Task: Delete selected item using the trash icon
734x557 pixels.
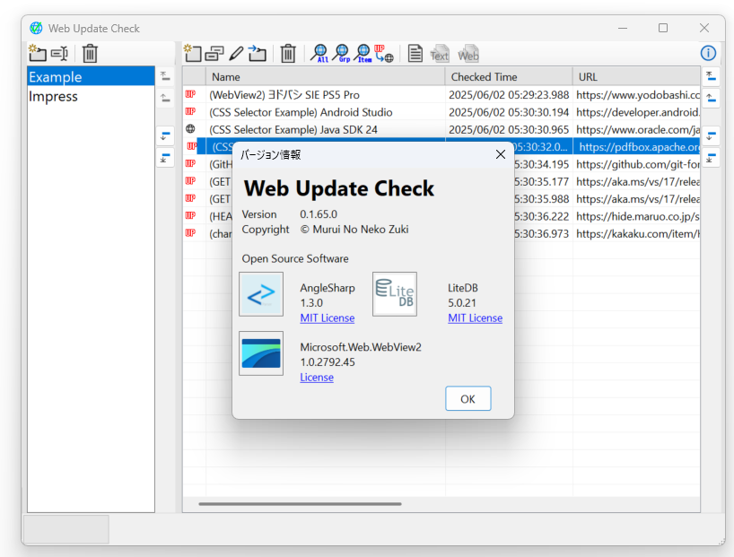Action: [287, 54]
